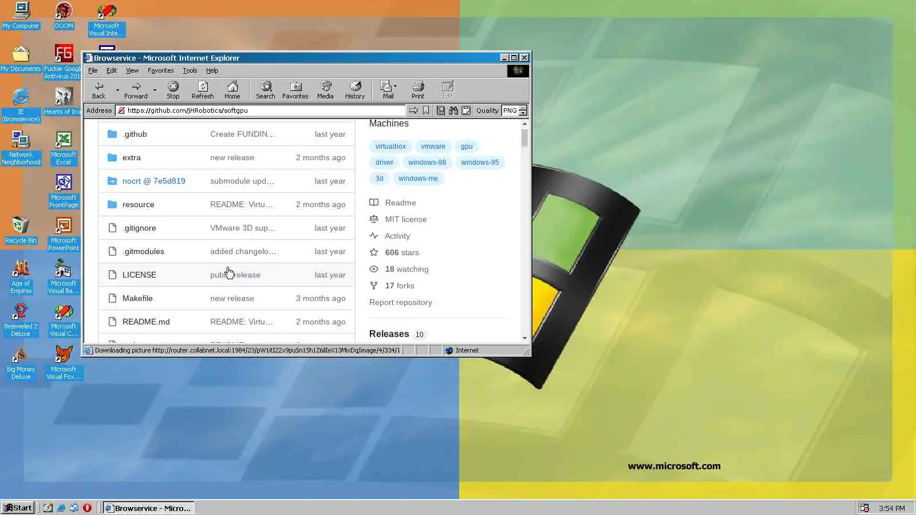Show the History toolbar button

click(x=355, y=90)
